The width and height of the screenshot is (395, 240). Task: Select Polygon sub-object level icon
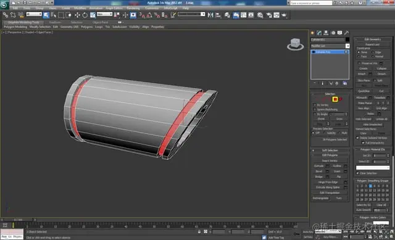coord(335,99)
